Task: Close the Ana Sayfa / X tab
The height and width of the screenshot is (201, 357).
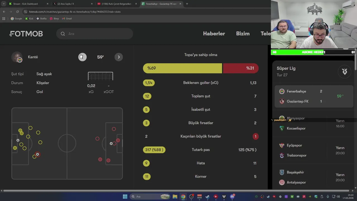Action: (92, 4)
